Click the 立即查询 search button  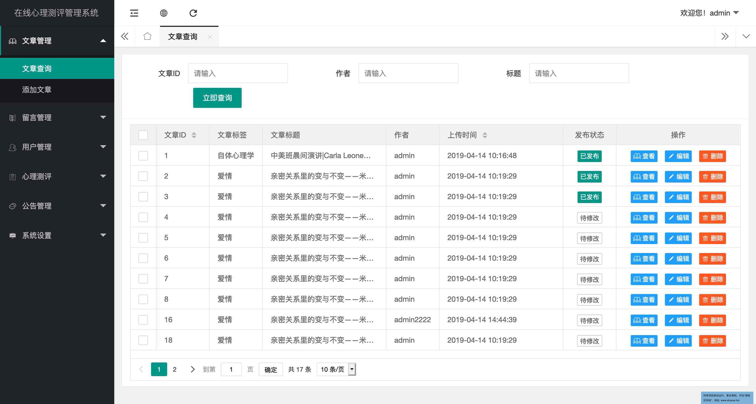tap(217, 98)
